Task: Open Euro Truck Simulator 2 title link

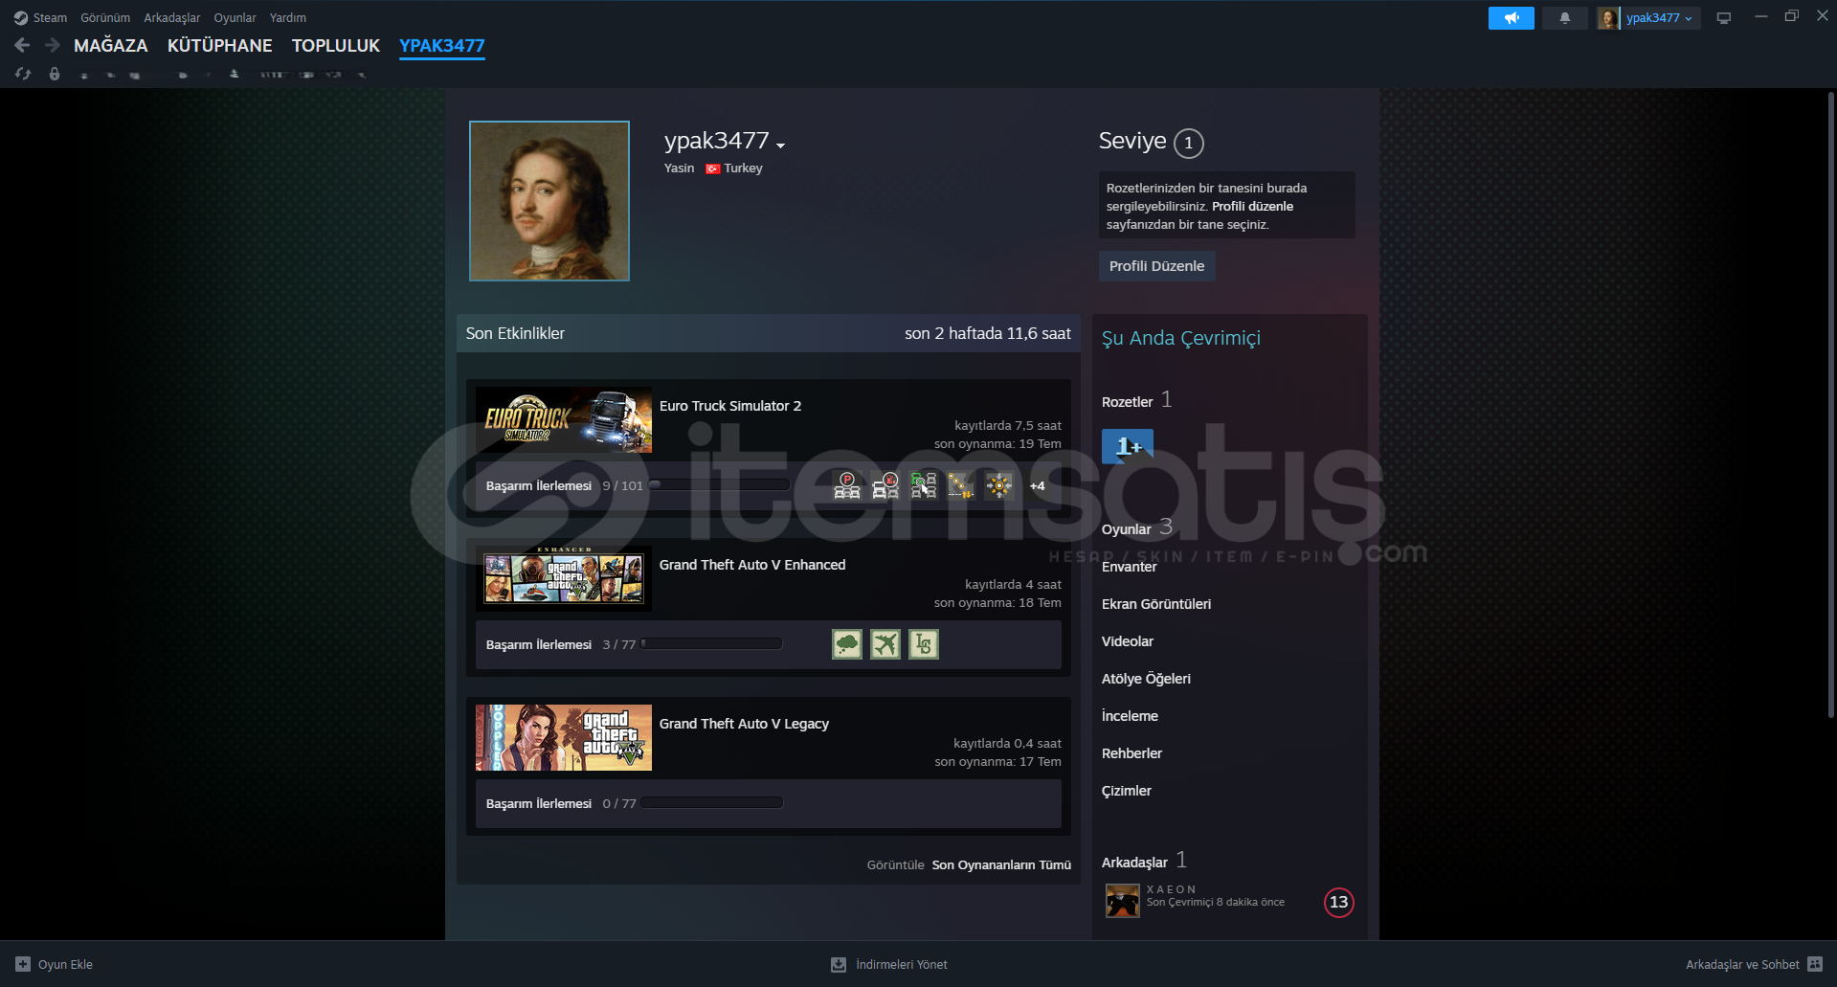Action: click(730, 406)
